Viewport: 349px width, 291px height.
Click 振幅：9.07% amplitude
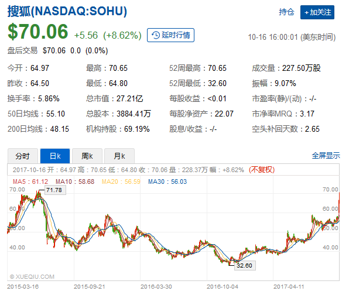274,83
